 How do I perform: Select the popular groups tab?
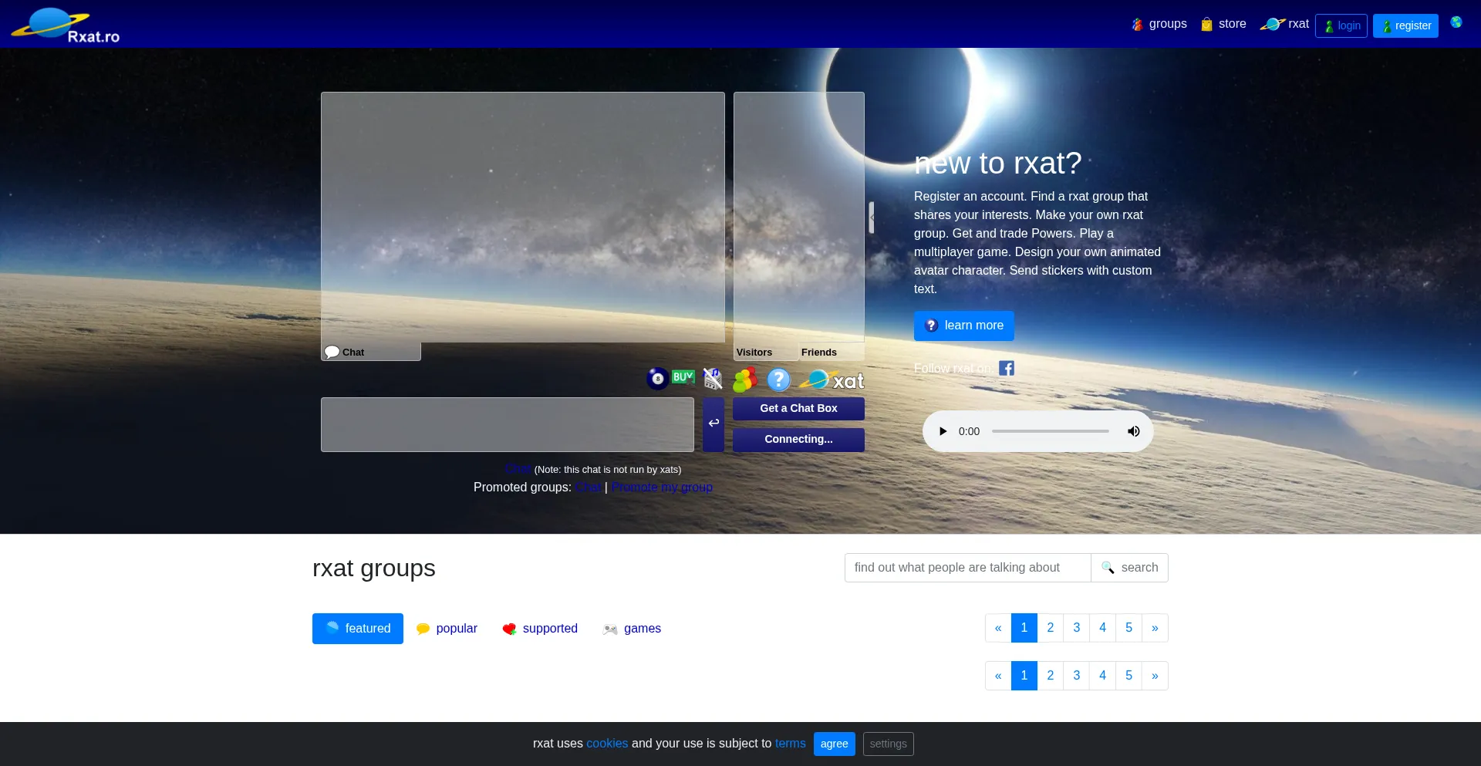click(447, 629)
